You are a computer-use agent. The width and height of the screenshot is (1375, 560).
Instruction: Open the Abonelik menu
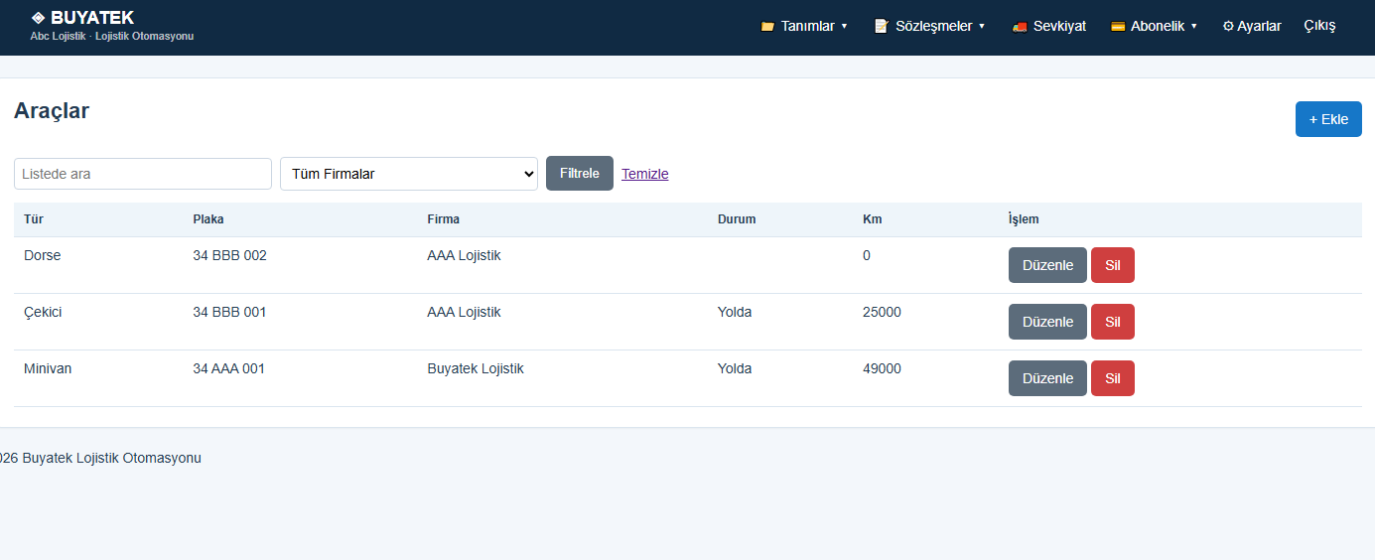pyautogui.click(x=1154, y=27)
